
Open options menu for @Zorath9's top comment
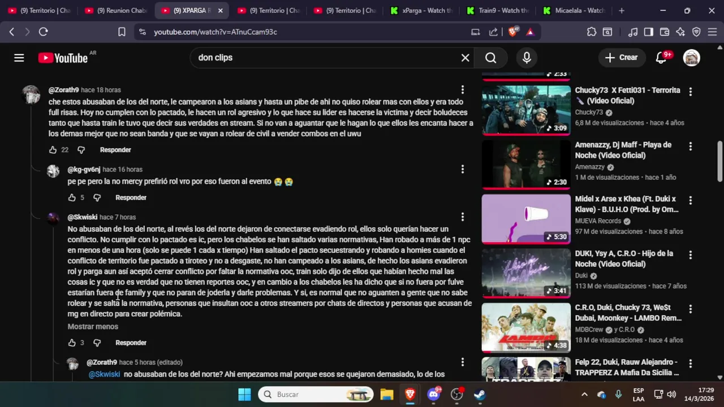pos(462,90)
